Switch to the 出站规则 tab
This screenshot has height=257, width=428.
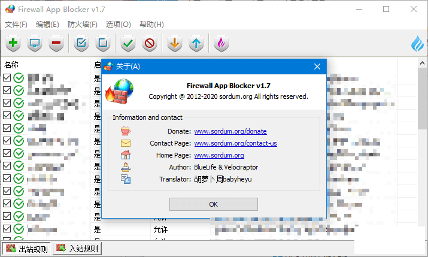click(x=26, y=249)
